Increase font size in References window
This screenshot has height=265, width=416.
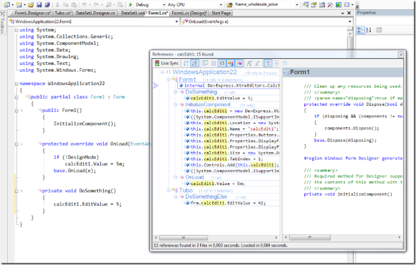pyautogui.click(x=249, y=63)
